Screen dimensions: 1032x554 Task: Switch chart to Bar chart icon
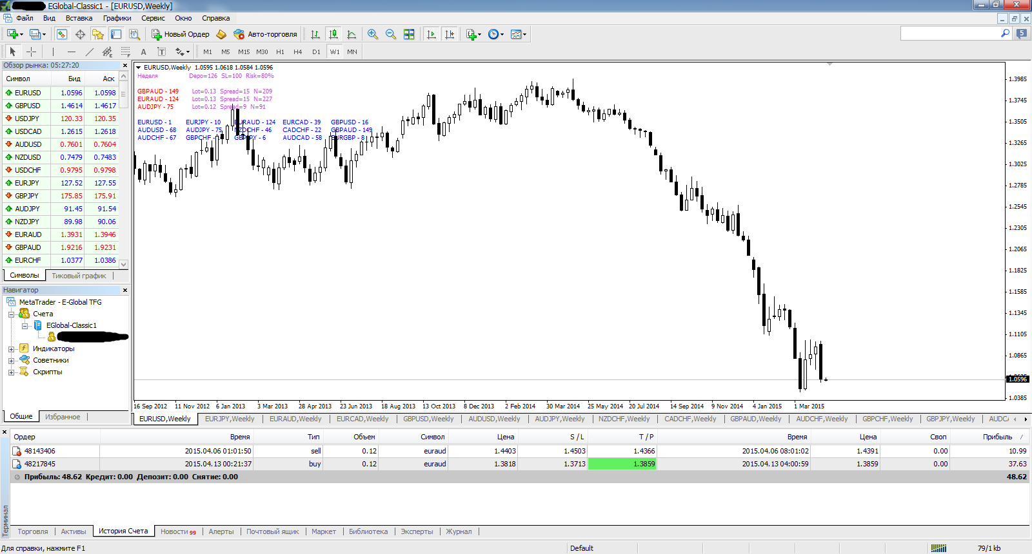click(315, 34)
